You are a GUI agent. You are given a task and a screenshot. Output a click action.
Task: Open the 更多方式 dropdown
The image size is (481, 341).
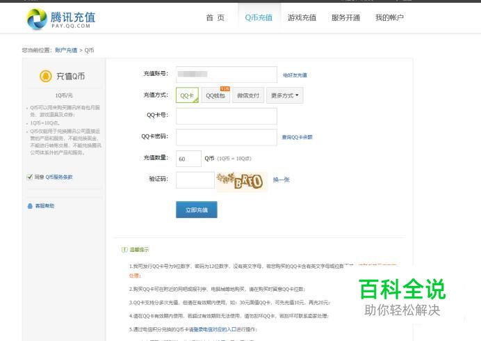pos(285,95)
